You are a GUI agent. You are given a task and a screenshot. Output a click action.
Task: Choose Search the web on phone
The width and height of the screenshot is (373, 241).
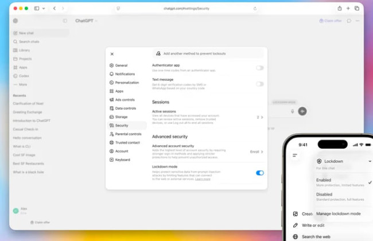[x=312, y=236]
